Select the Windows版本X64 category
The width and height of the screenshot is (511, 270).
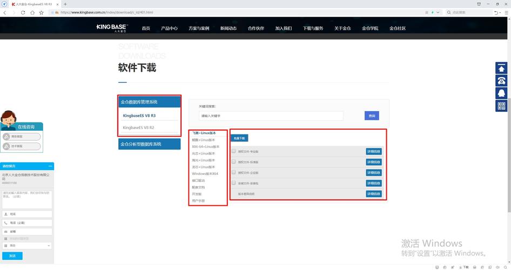(205, 173)
